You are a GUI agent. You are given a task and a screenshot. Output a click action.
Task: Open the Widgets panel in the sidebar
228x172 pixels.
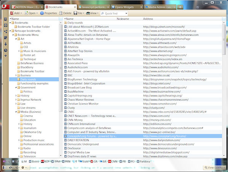coord(6,25)
